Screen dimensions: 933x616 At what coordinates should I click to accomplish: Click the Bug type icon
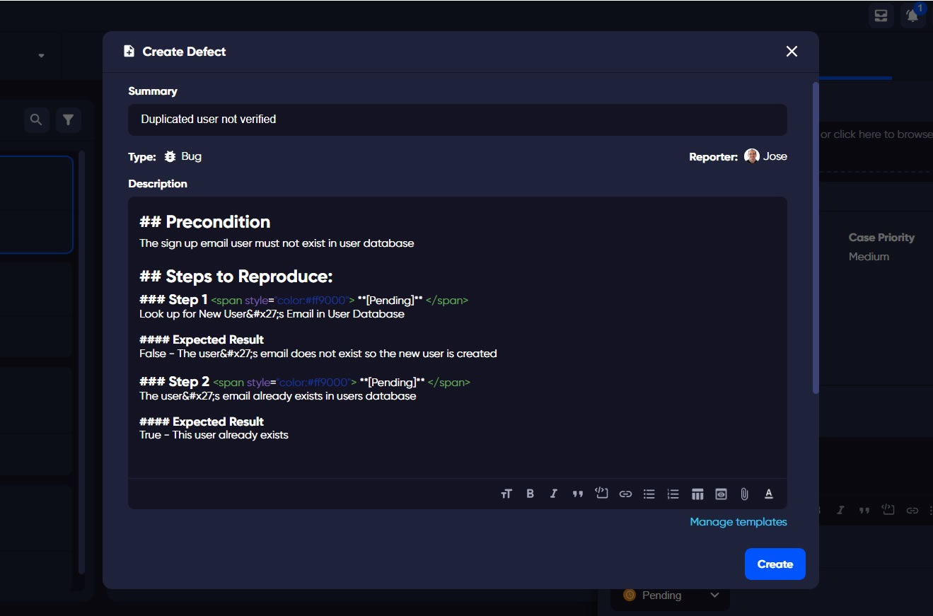pos(170,156)
